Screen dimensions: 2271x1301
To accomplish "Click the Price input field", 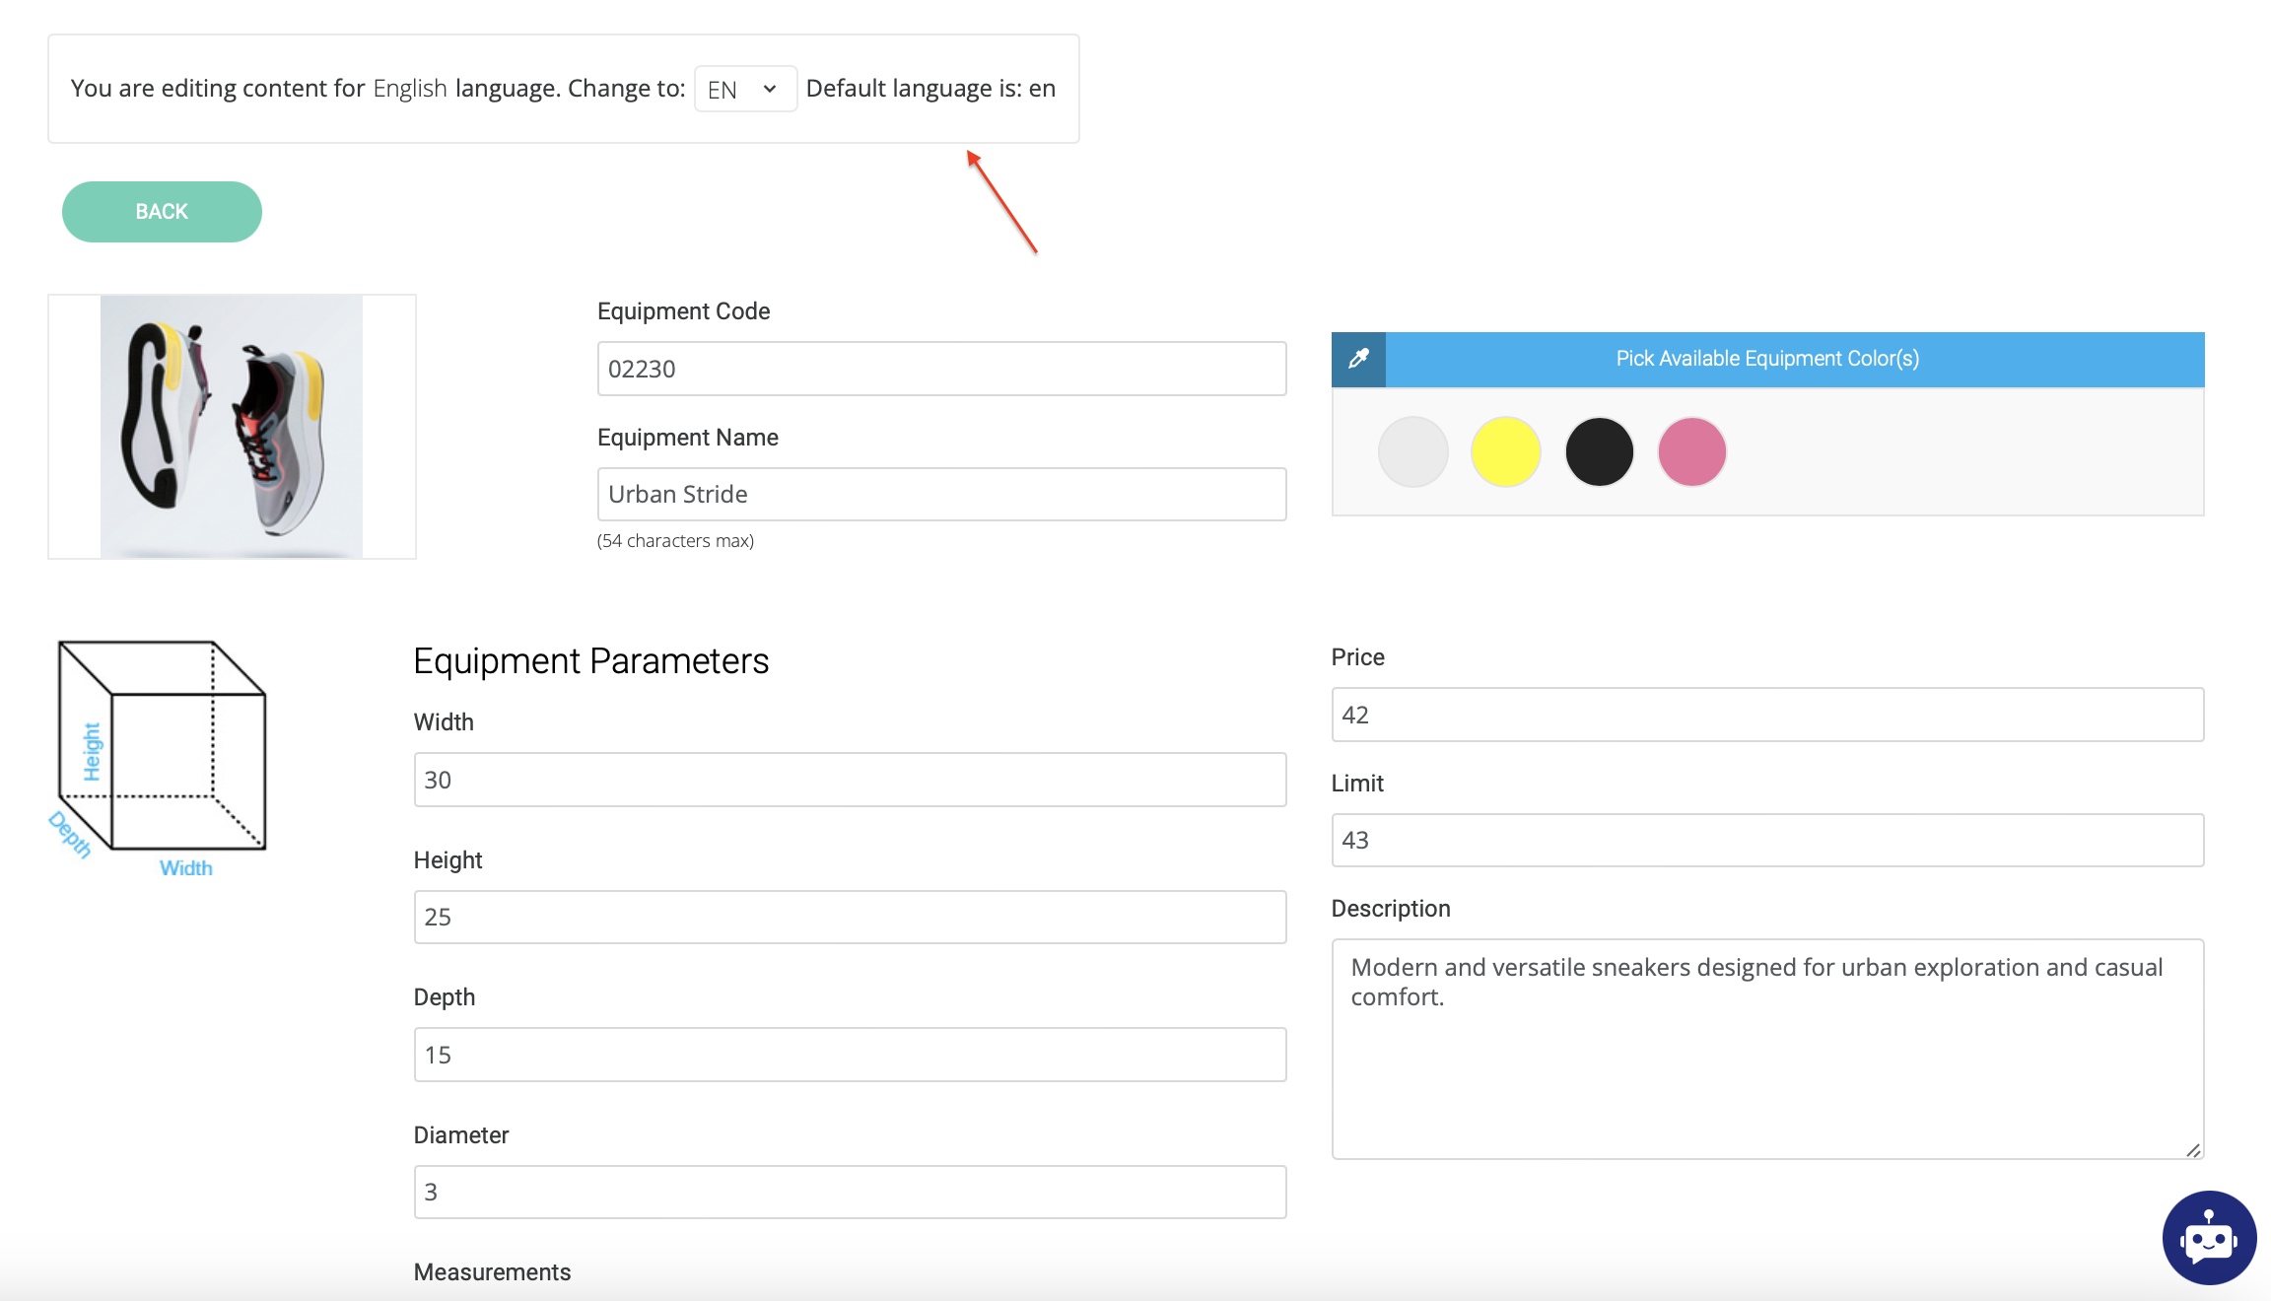I will click(1766, 715).
